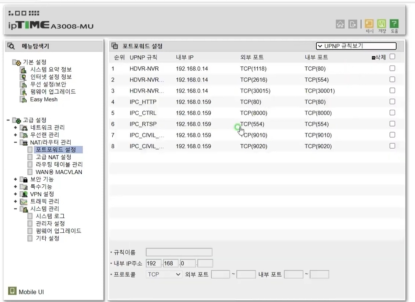This screenshot has width=415, height=302.
Task: Click 192.168.0.14 in rule 1 row
Action: pyautogui.click(x=192, y=69)
